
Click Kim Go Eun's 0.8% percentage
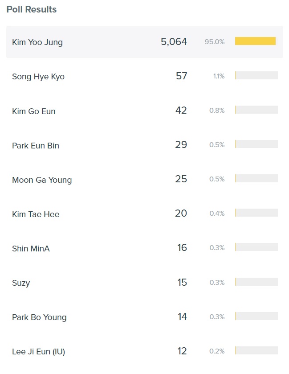(x=217, y=111)
